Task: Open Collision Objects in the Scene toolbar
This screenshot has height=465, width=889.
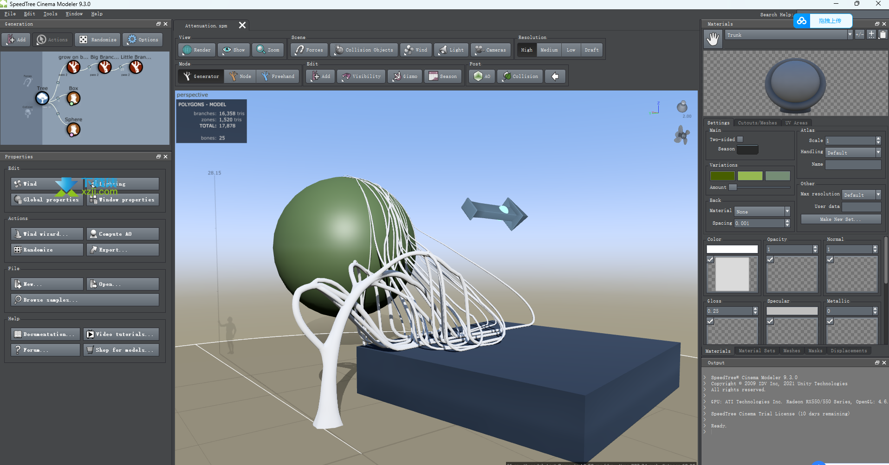Action: (x=364, y=50)
